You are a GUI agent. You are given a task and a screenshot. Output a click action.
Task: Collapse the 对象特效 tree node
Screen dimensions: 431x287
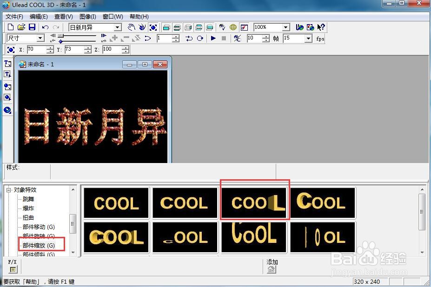tap(8, 190)
